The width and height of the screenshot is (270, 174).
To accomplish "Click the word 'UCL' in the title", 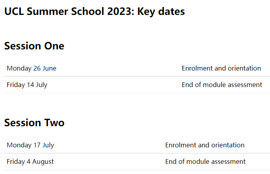I will coord(13,12).
